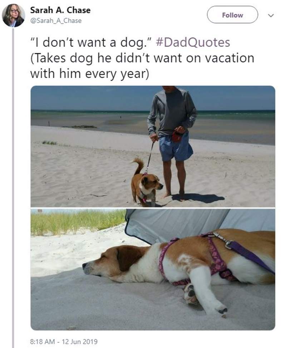Open the #DadQuotes hashtag
286x348 pixels.
[193, 42]
